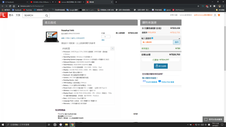Open the YouTube bookmark
This screenshot has height=127, width=226.
(28, 10)
